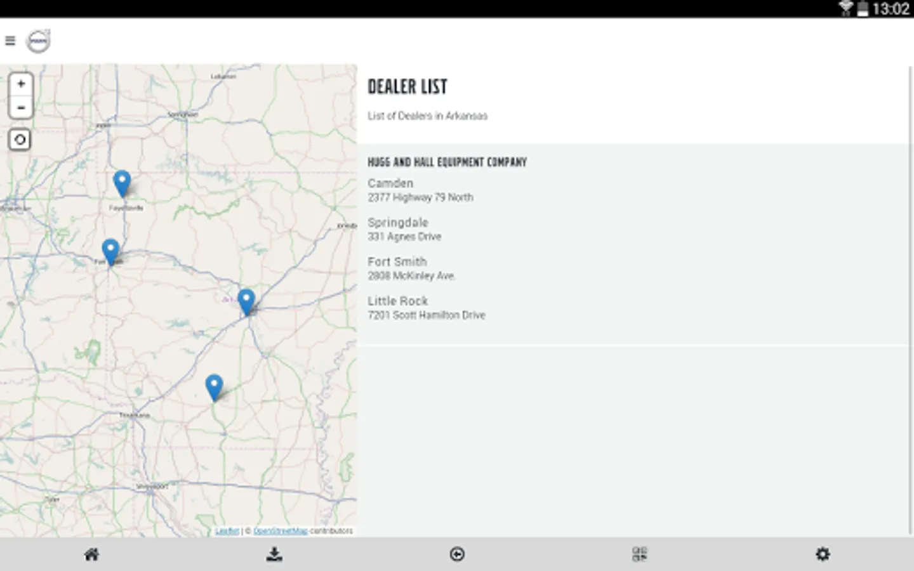Tap Hugg and Hall Equipment Company heading

click(447, 162)
